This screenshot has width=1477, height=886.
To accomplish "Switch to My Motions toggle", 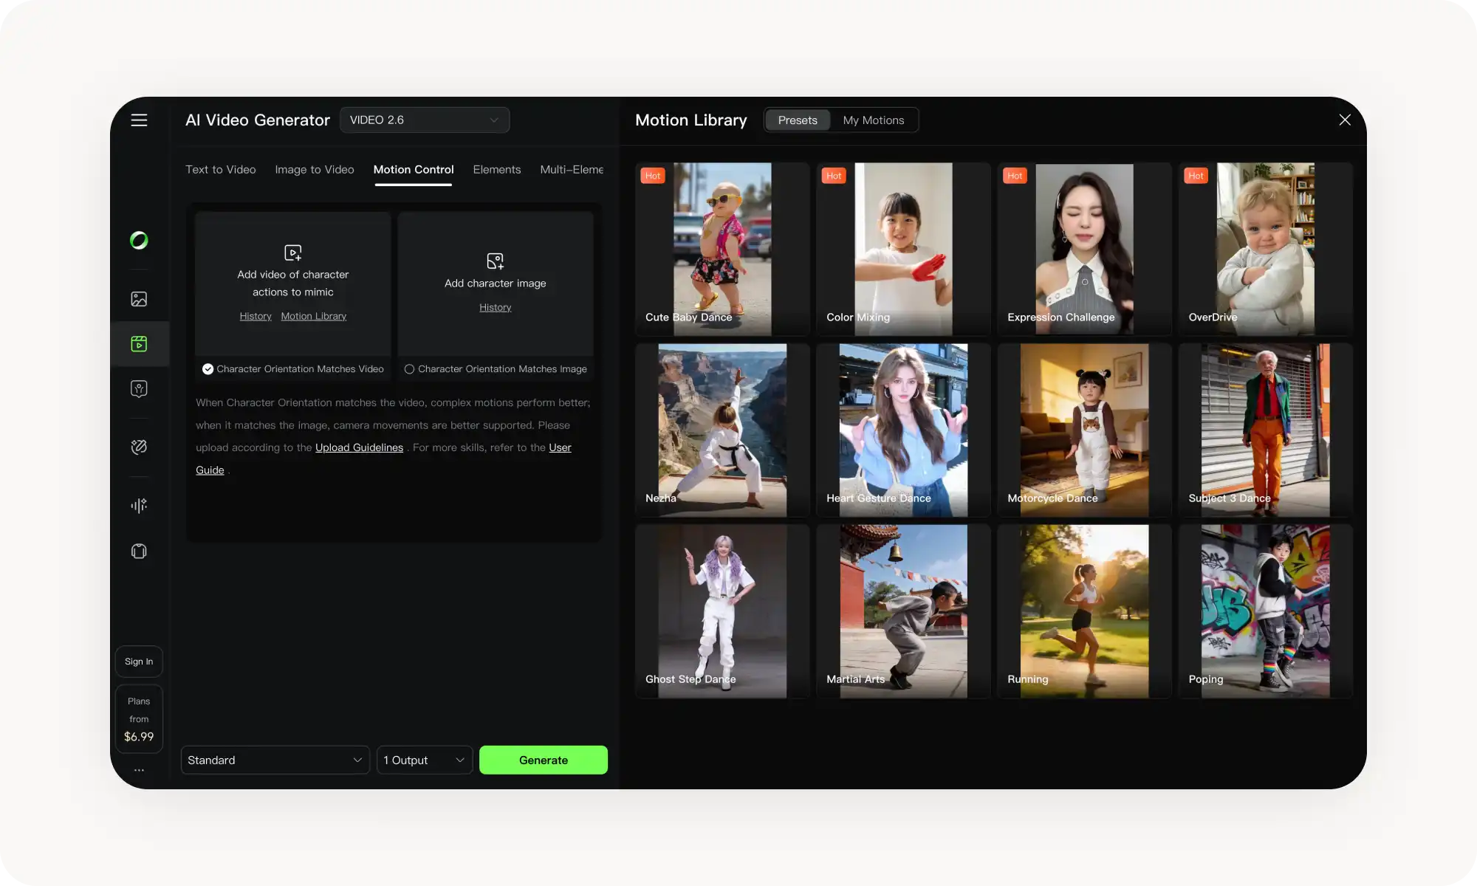I will coord(874,120).
